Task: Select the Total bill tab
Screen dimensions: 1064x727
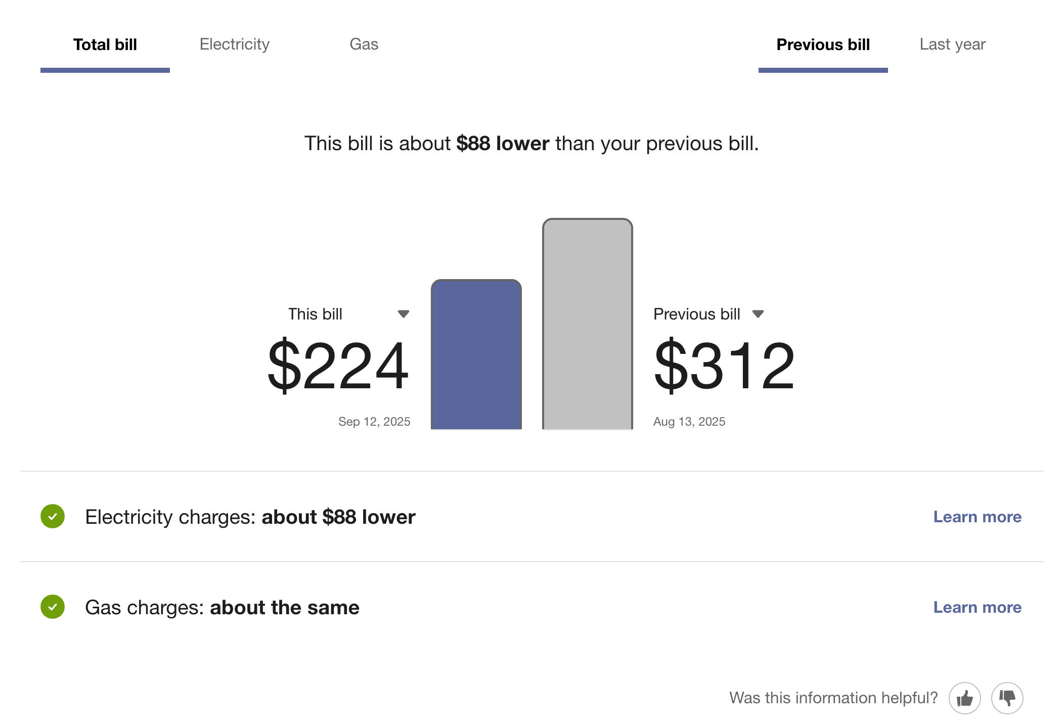Action: pyautogui.click(x=105, y=44)
